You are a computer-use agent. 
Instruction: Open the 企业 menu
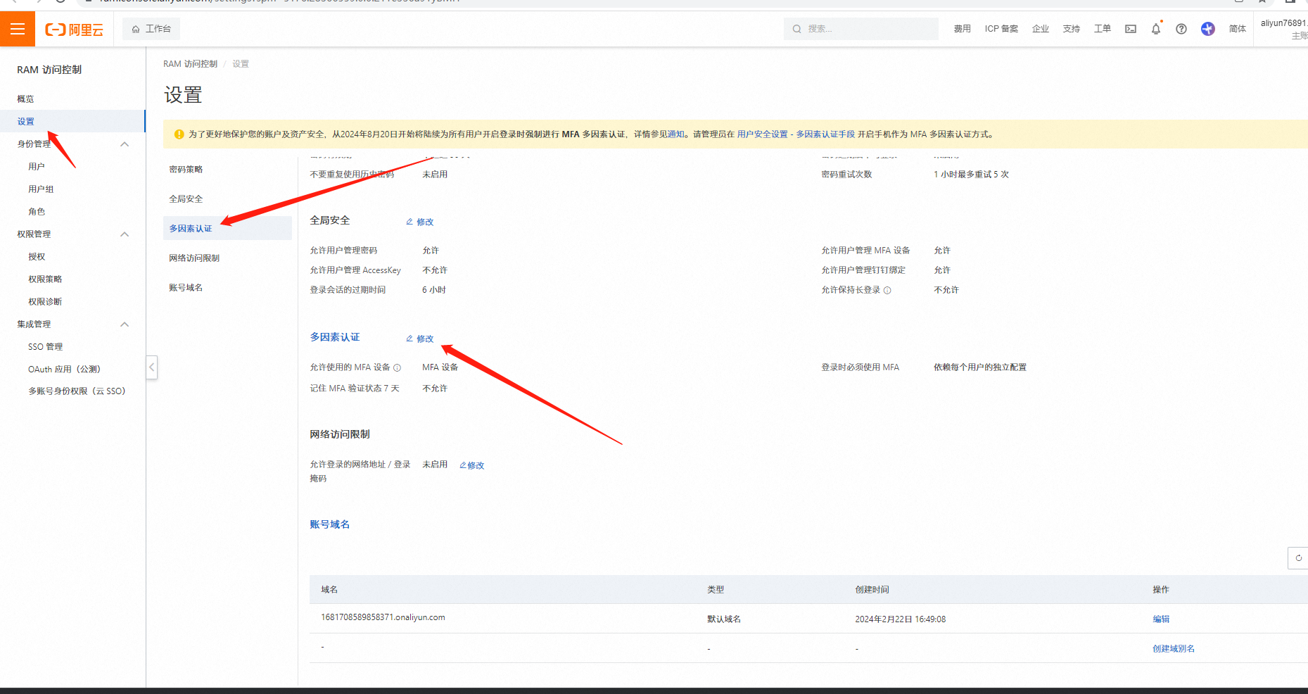pos(1040,29)
